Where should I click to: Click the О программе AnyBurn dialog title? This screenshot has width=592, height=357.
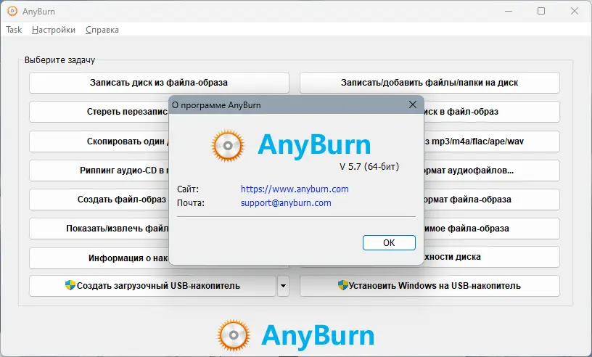[216, 105]
